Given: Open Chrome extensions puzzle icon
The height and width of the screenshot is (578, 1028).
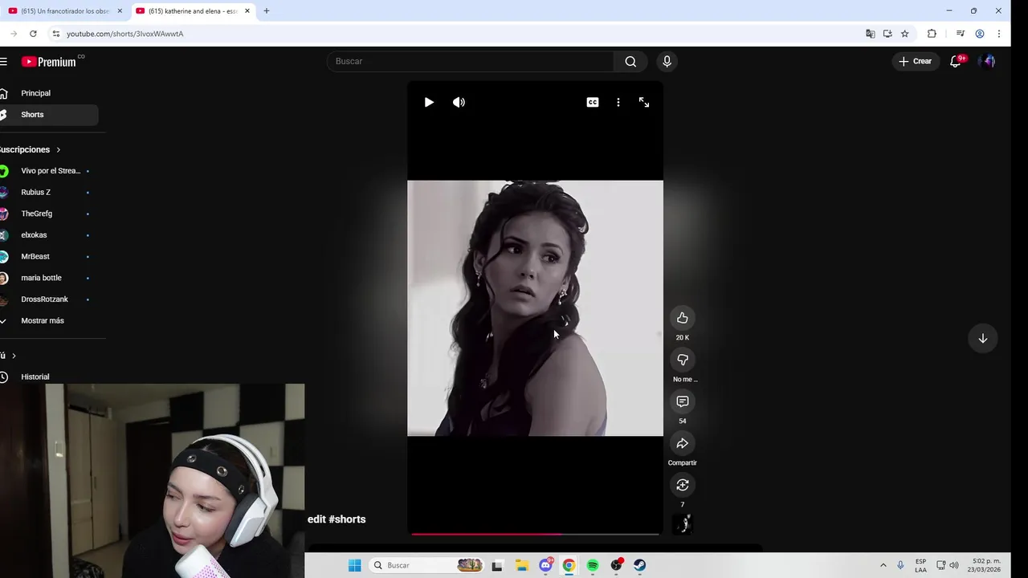Looking at the screenshot, I should [x=932, y=34].
